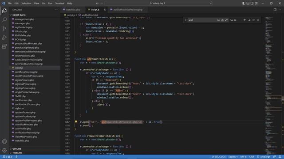The height and width of the screenshot is (159, 284).
Task: Close the find widget
Action: pos(258,20)
